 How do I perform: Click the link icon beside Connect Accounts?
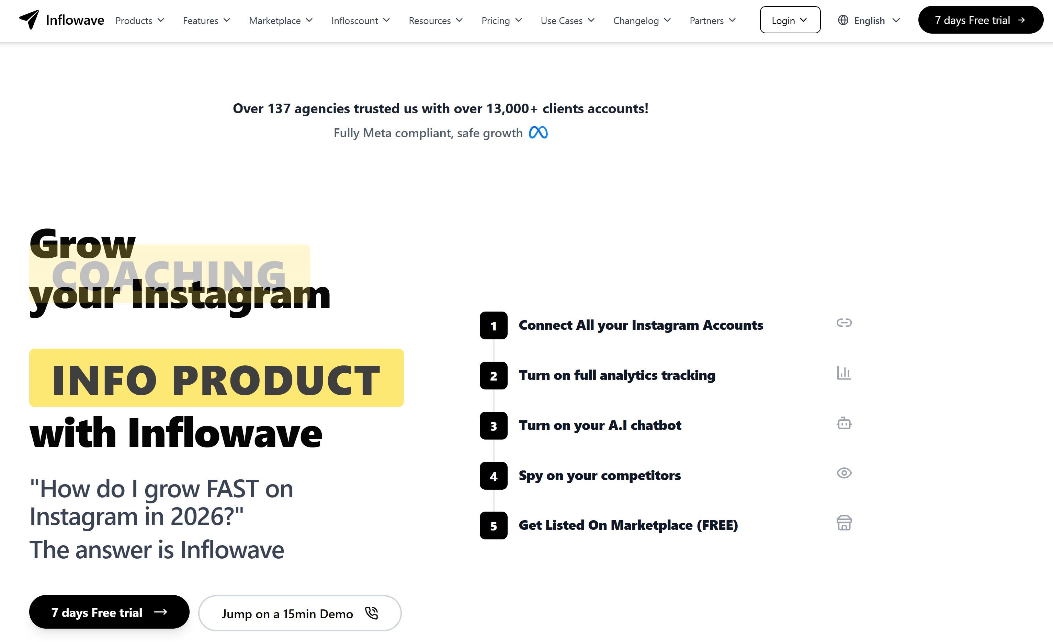[x=844, y=323]
